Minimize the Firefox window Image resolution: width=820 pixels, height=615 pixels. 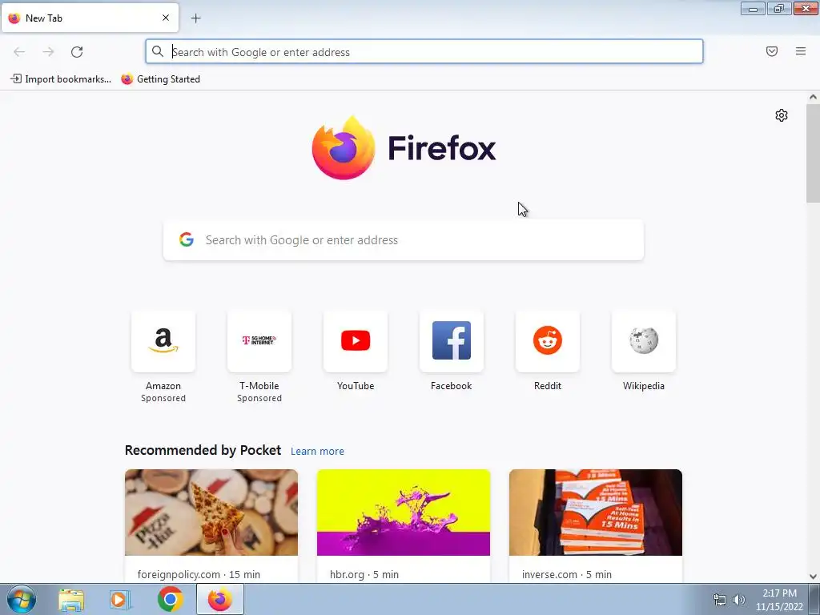753,8
